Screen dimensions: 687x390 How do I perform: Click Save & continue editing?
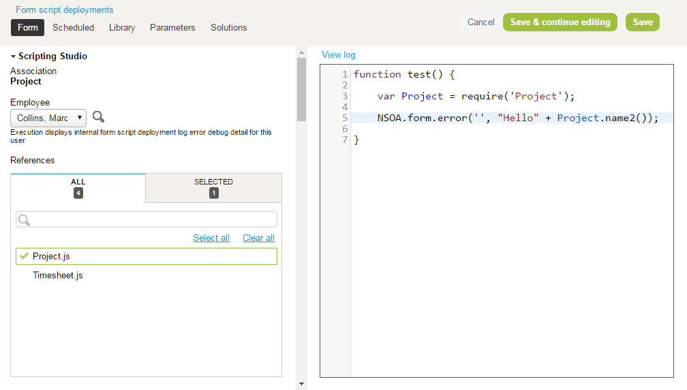tap(560, 22)
